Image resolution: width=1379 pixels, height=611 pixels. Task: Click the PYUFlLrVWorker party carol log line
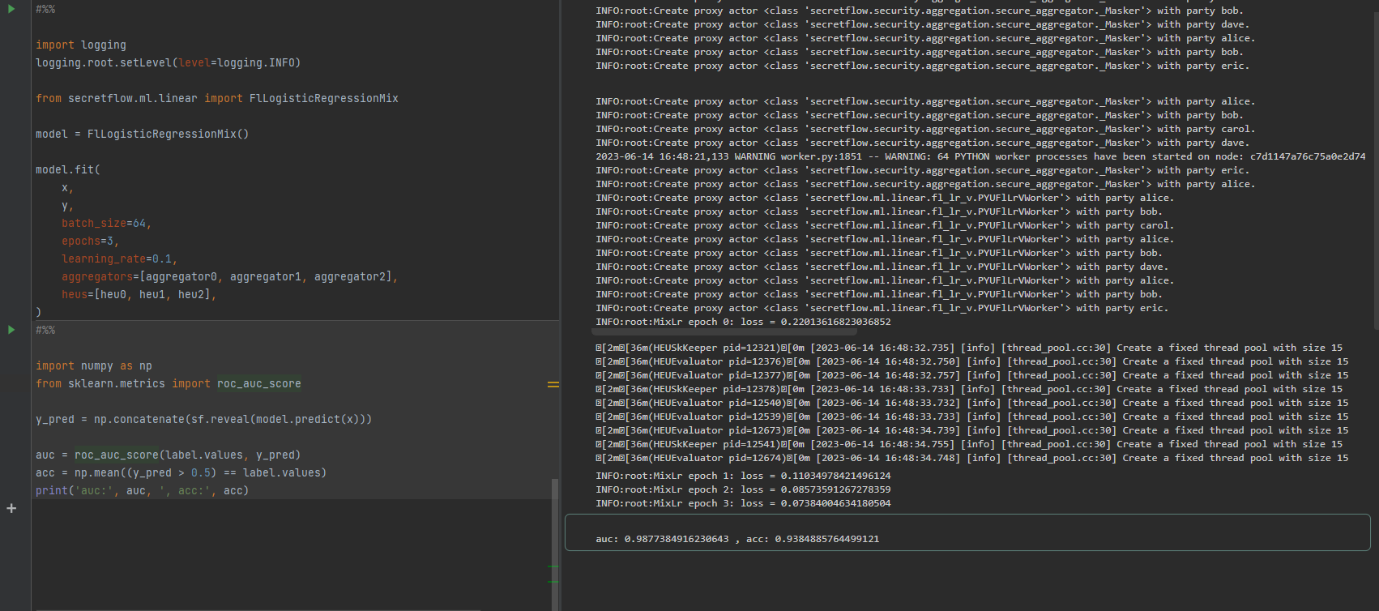(x=885, y=225)
